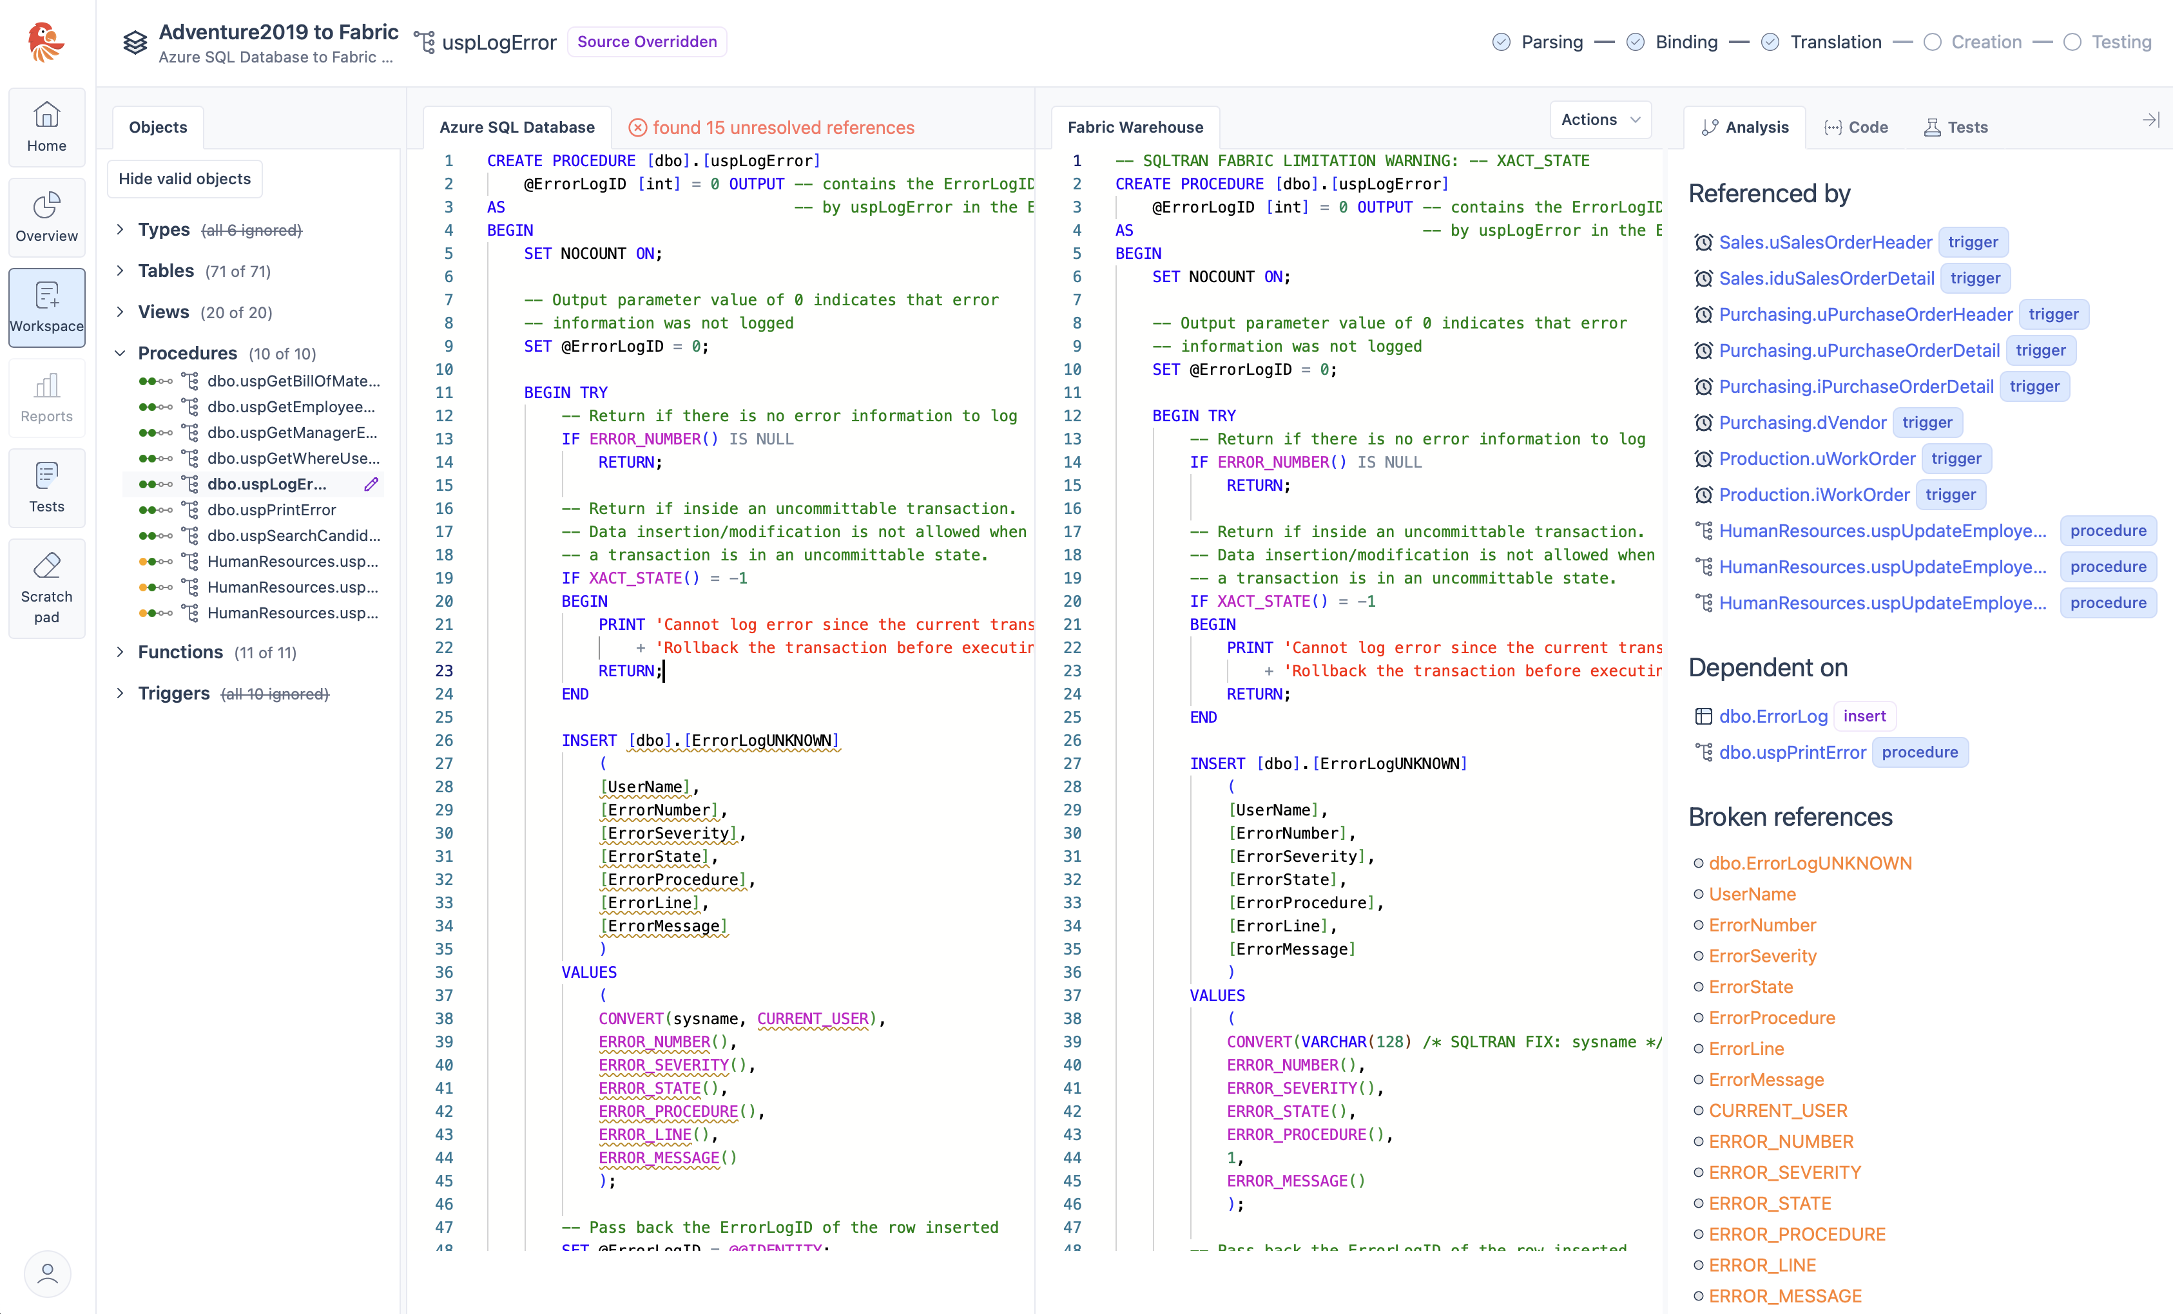Open the Sales.uSalesOrderHeader trigger link
This screenshot has height=1314, width=2173.
tap(1824, 242)
